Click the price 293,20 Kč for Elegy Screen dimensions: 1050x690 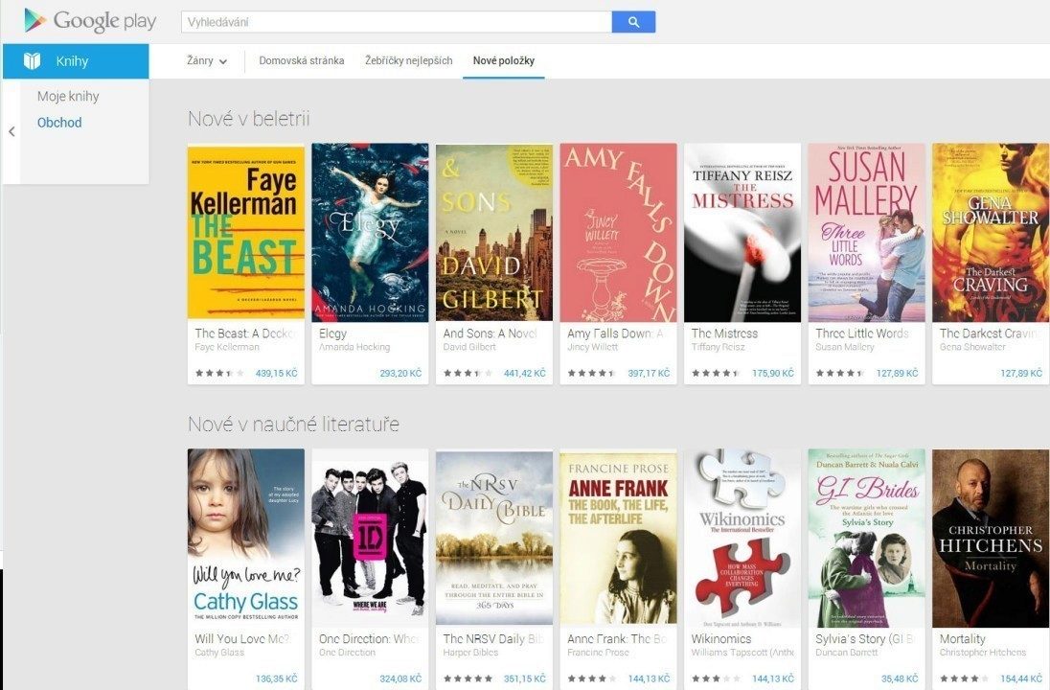[400, 373]
